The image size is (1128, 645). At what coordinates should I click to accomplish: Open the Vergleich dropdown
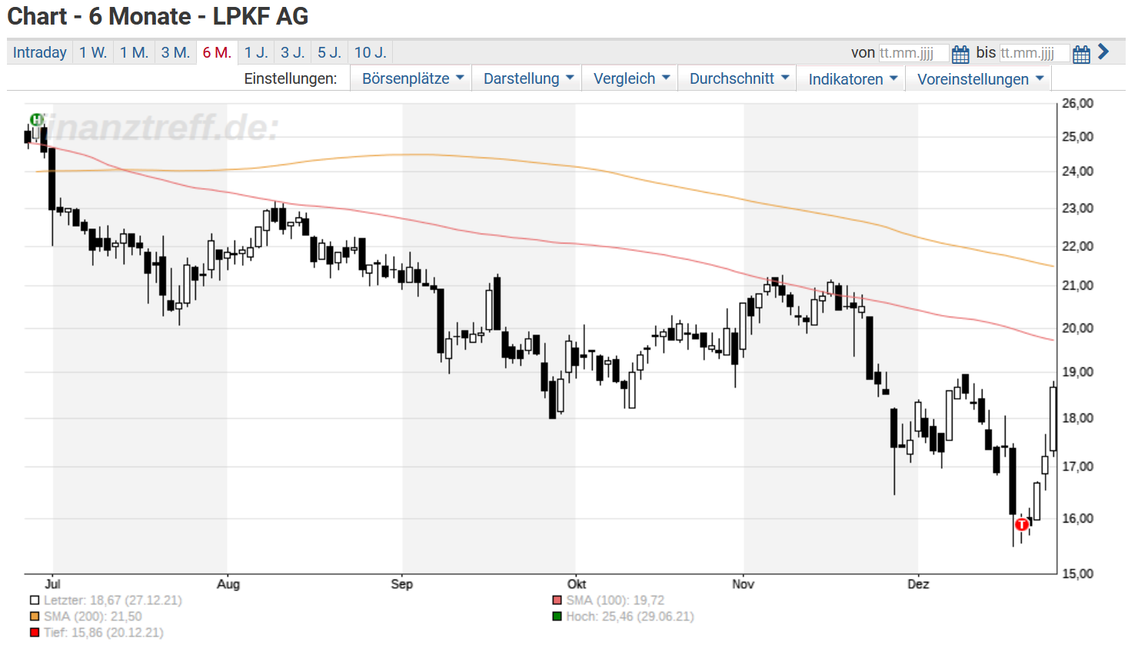(630, 78)
